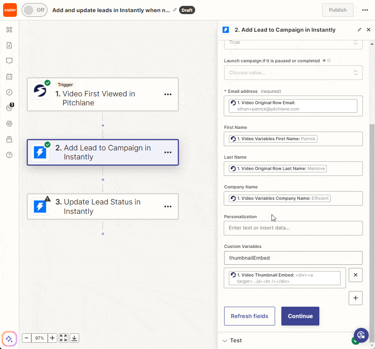Remove the thumbnailEmbed custom variable
This screenshot has width=375, height=349.
tap(356, 275)
